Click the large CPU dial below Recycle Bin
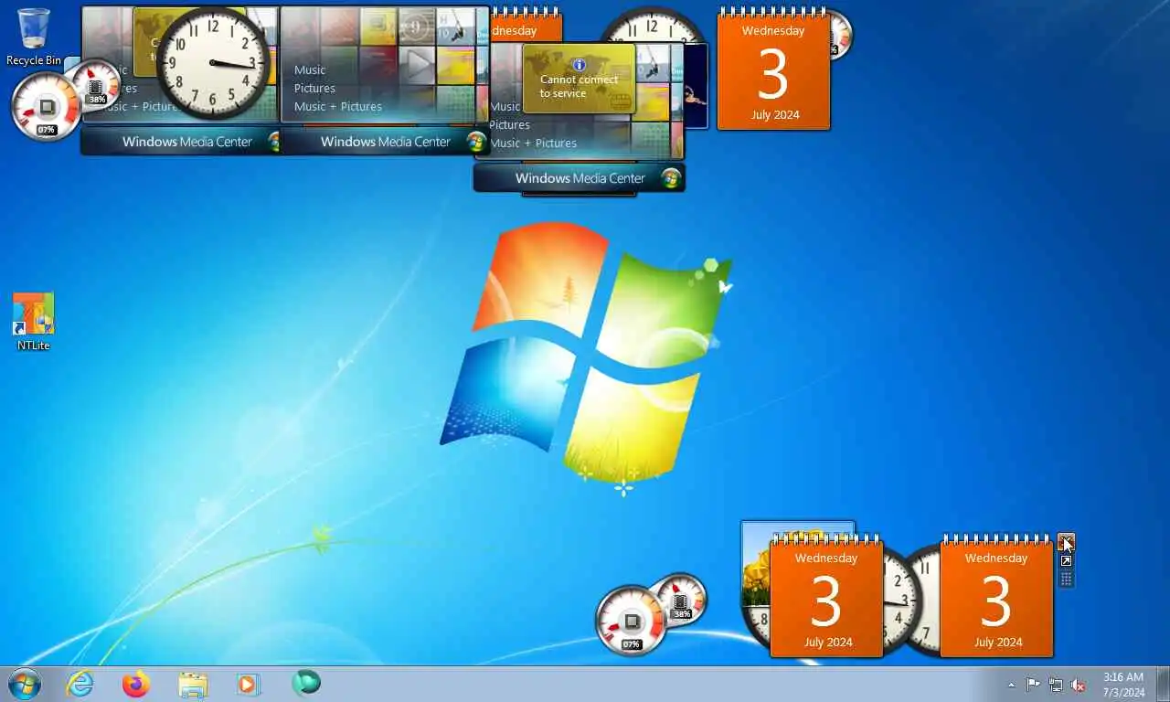The height and width of the screenshot is (702, 1170). point(46,108)
